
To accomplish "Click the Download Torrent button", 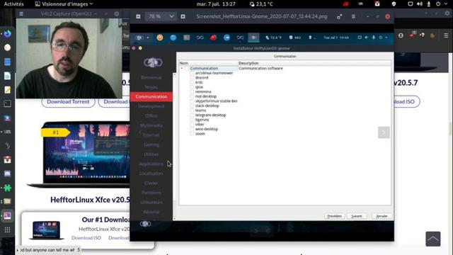I will pos(68,102).
